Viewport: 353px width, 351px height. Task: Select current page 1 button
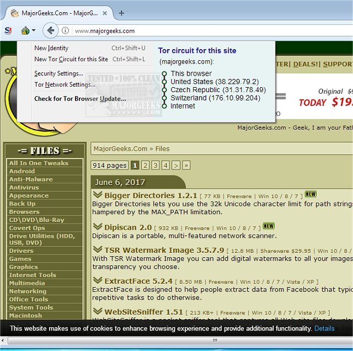pyautogui.click(x=135, y=166)
